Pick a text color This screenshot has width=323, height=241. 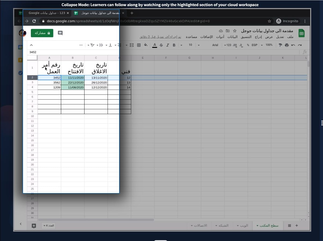[x=155, y=45]
